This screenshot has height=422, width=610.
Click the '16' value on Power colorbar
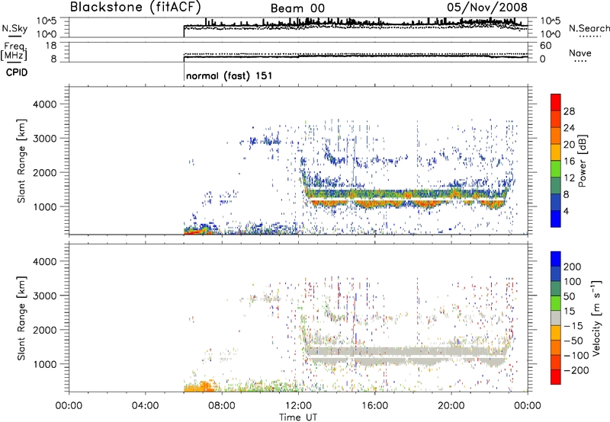[x=569, y=161]
